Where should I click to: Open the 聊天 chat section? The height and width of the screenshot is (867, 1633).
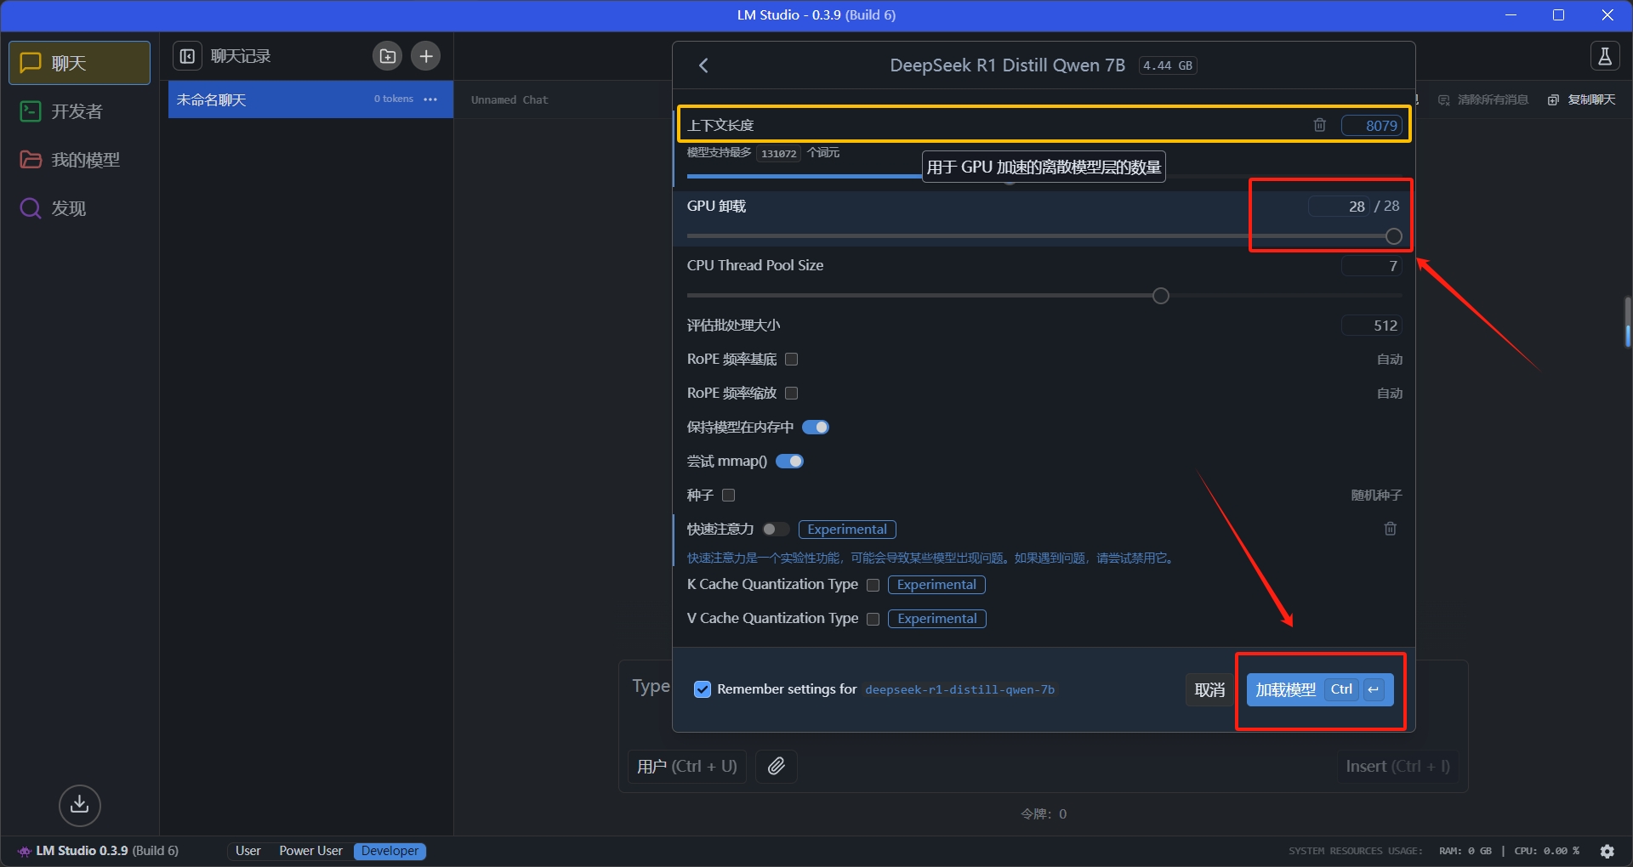79,63
